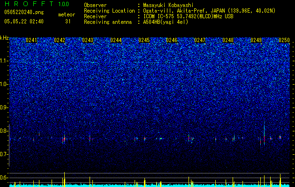Click the 0243 time marker
The width and height of the screenshot is (295, 187).
point(88,40)
